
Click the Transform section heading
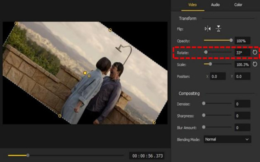coord(188,18)
